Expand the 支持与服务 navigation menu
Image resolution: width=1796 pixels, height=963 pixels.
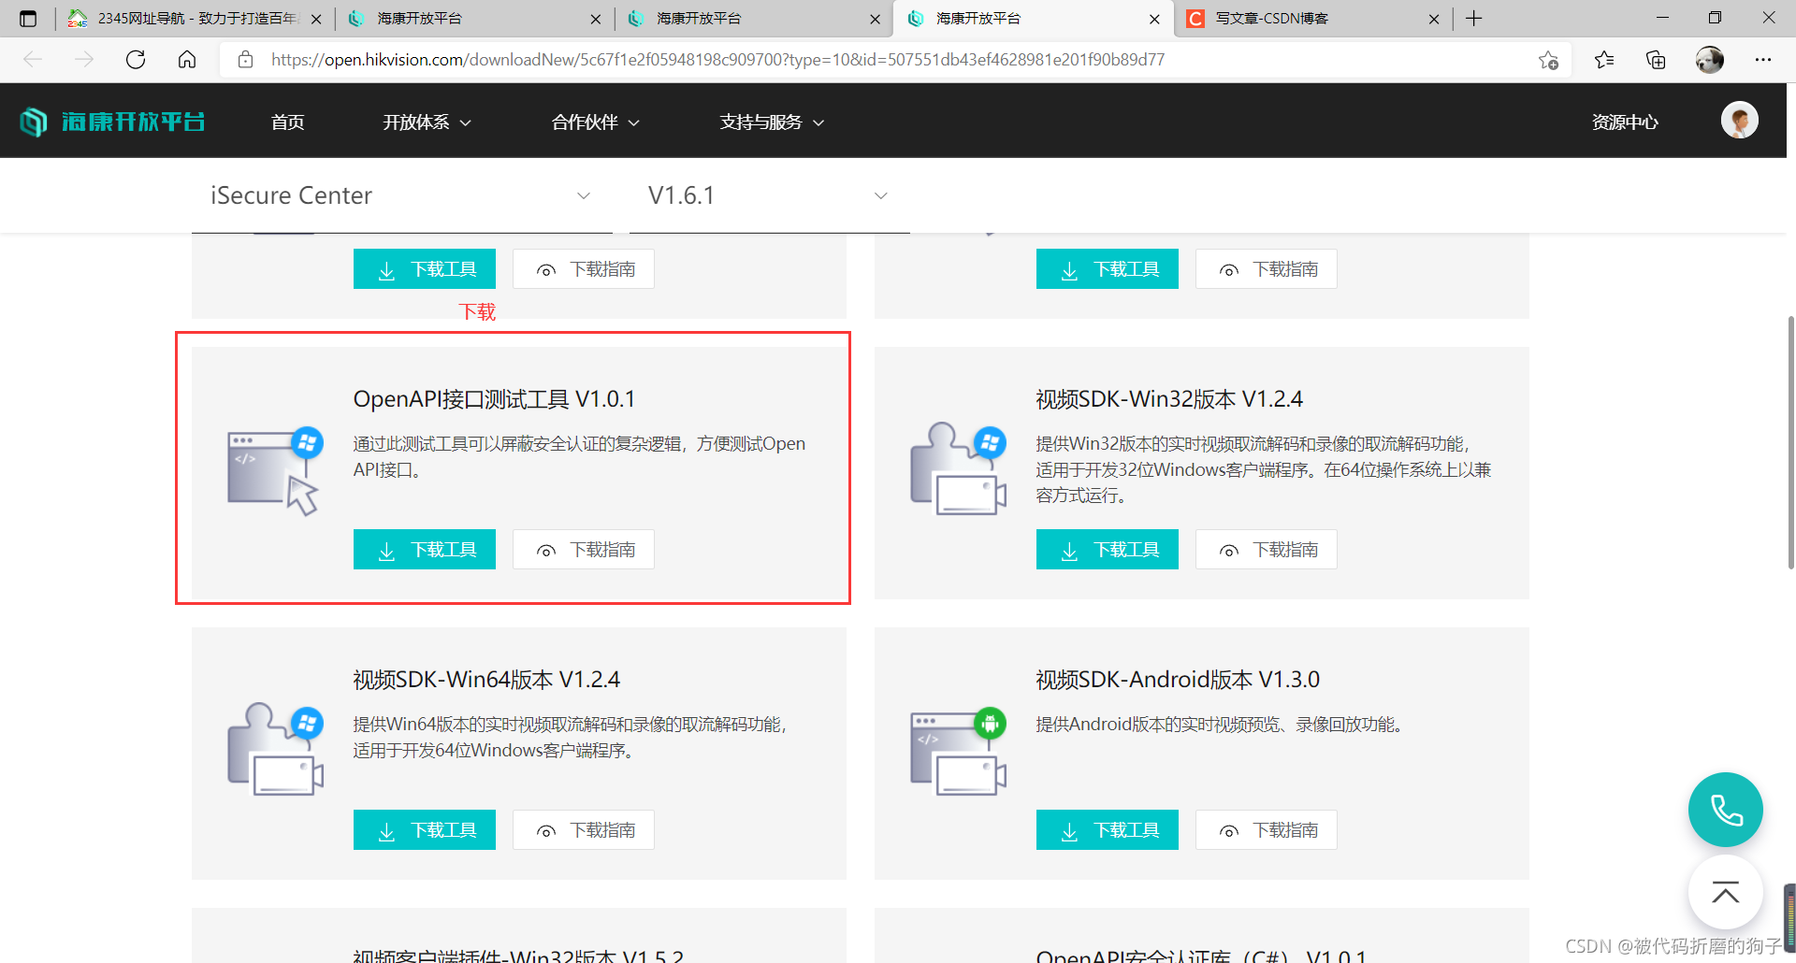tap(772, 122)
